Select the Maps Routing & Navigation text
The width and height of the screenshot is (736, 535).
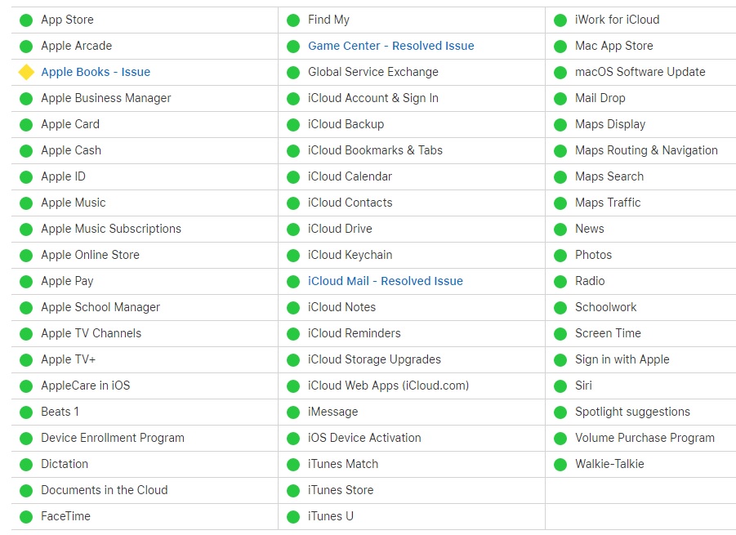(x=646, y=150)
